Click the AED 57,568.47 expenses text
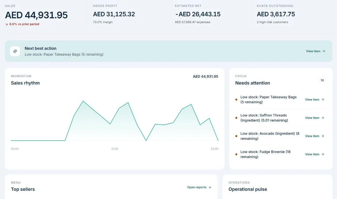The height and width of the screenshot is (199, 337). pos(192,22)
